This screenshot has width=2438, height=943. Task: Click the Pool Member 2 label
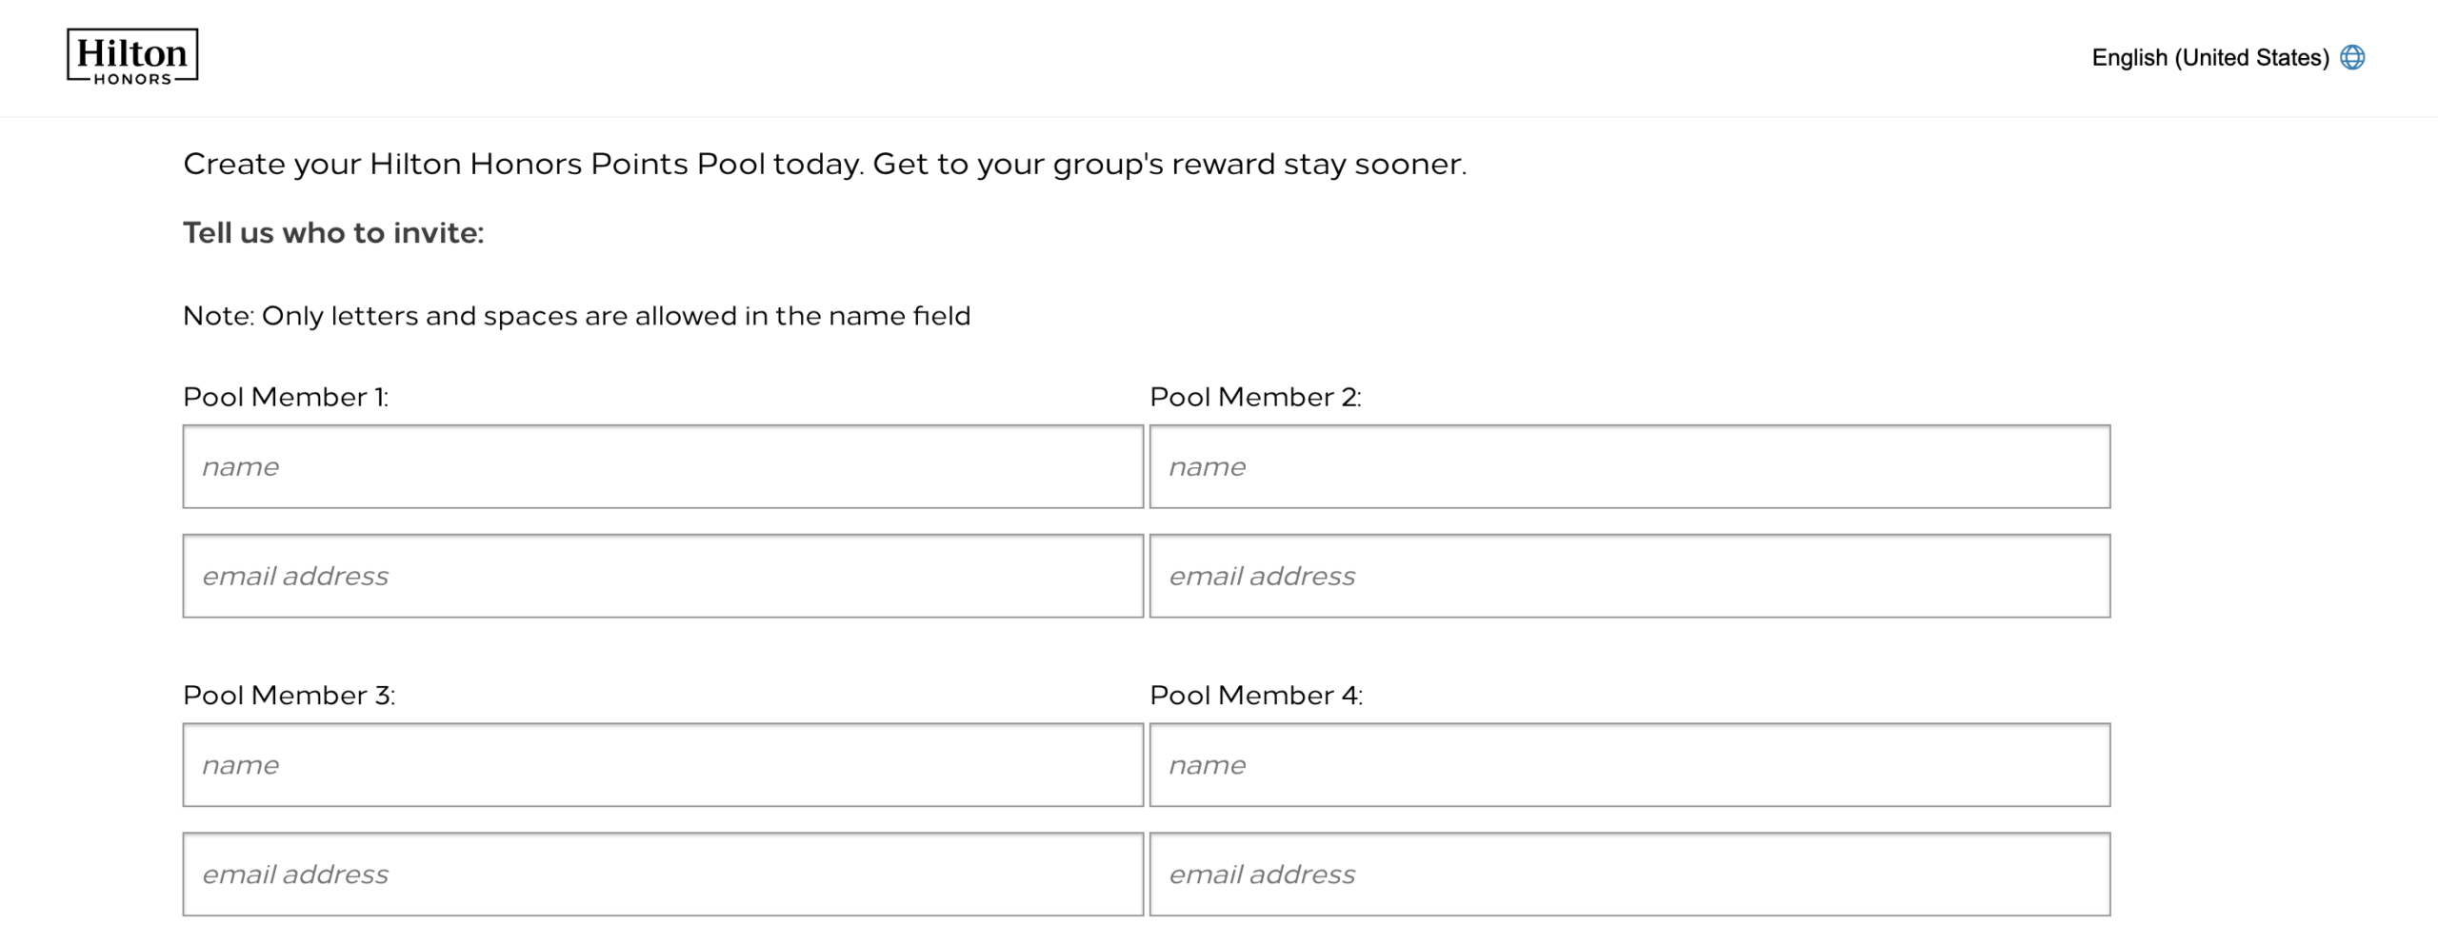click(1256, 396)
